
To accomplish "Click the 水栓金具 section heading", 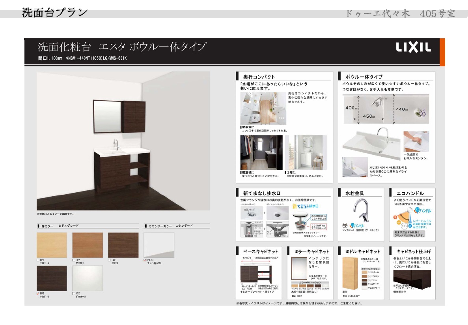I will pos(354,193).
